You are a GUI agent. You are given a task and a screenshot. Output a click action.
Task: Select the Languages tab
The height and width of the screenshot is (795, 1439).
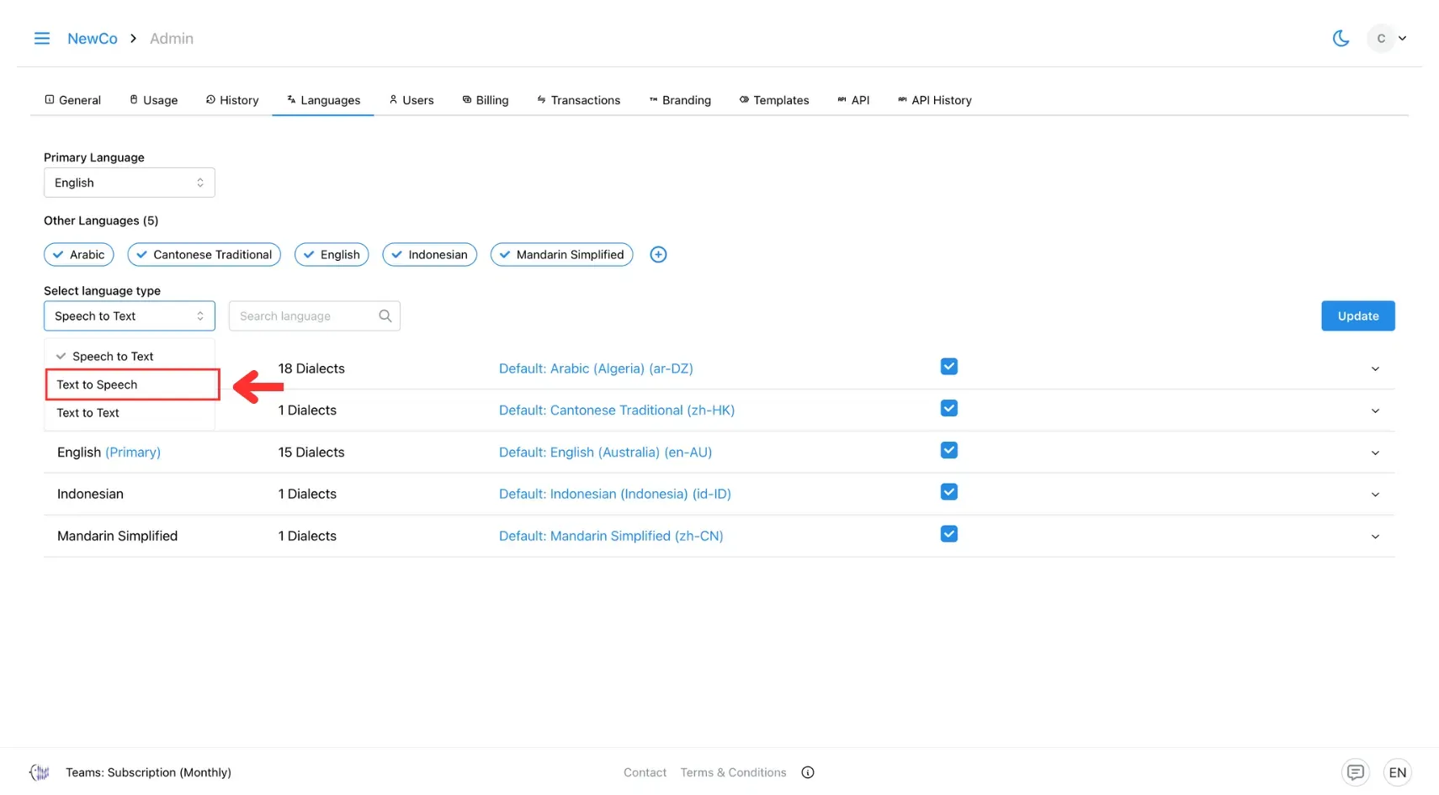[323, 100]
